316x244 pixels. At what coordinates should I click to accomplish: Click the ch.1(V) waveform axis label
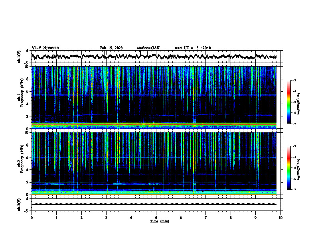point(19,57)
